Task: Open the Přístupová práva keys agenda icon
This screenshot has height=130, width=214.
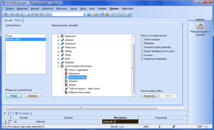Action: (x=200, y=26)
